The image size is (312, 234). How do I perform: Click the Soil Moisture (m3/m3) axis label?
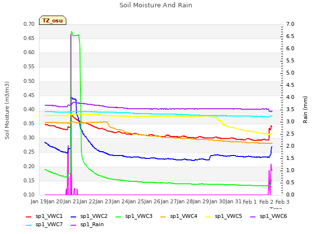7,110
